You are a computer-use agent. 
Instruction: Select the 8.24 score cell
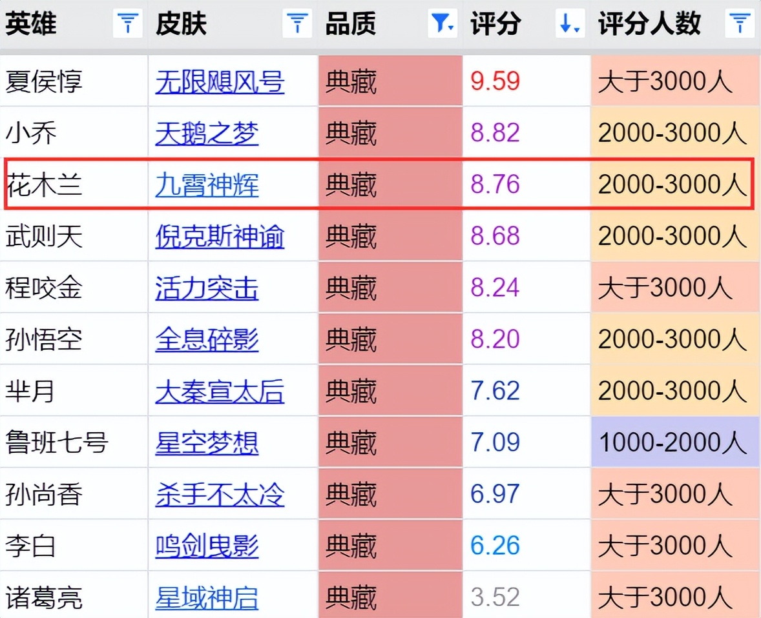coord(526,288)
